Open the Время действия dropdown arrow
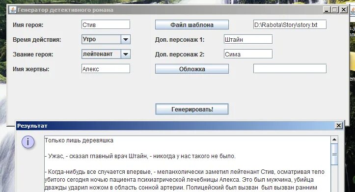The width and height of the screenshot is (355, 192). (126, 39)
